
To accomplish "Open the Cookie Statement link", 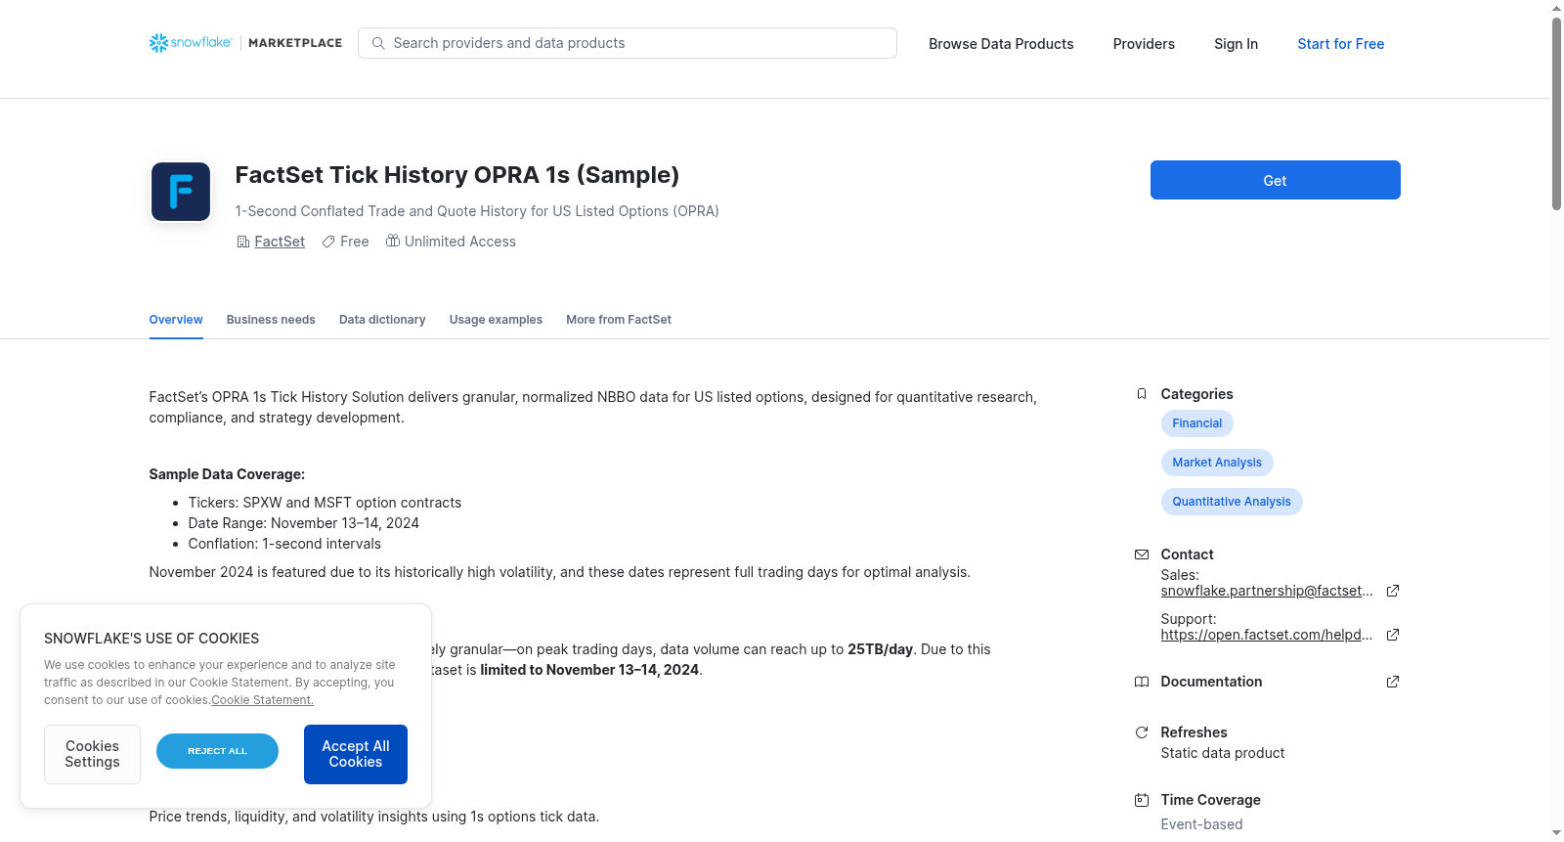I will click(262, 700).
